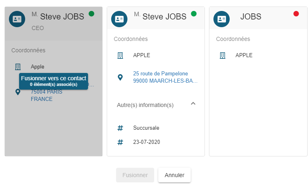Click green status dot on first Steve JOBS card

pos(91,14)
